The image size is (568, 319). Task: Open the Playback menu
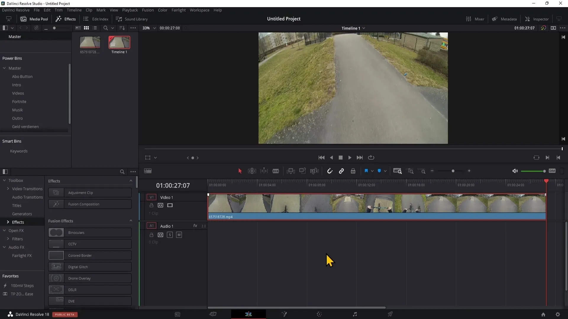[x=130, y=10]
